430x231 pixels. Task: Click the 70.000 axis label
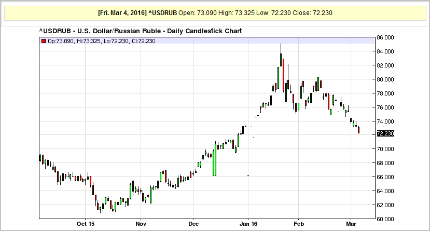point(385,150)
